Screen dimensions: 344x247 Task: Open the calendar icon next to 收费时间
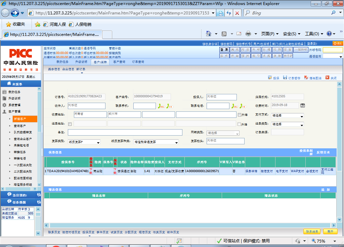(x=302, y=106)
